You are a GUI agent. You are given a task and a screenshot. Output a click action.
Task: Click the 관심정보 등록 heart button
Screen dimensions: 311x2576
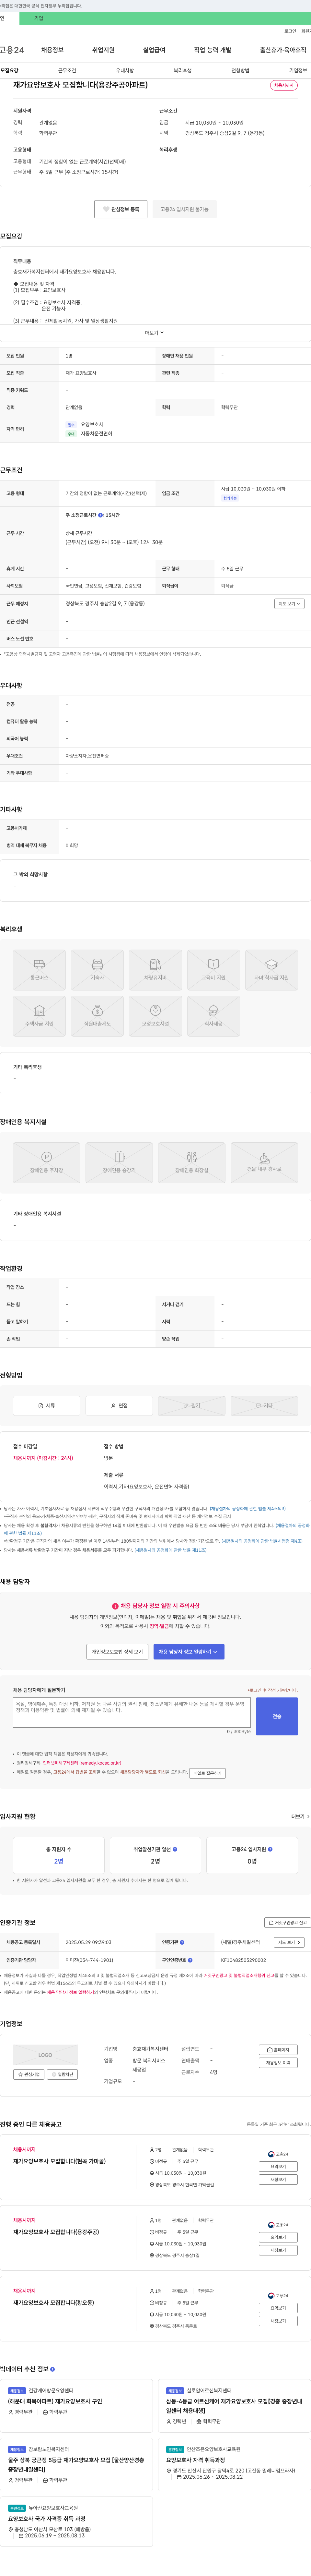pos(121,209)
